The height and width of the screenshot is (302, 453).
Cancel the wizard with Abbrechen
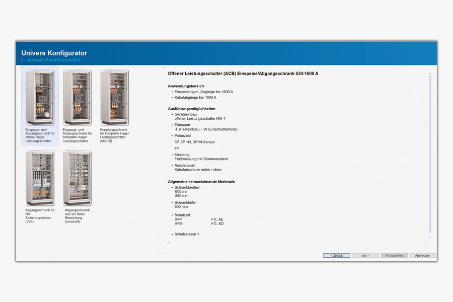423,256
